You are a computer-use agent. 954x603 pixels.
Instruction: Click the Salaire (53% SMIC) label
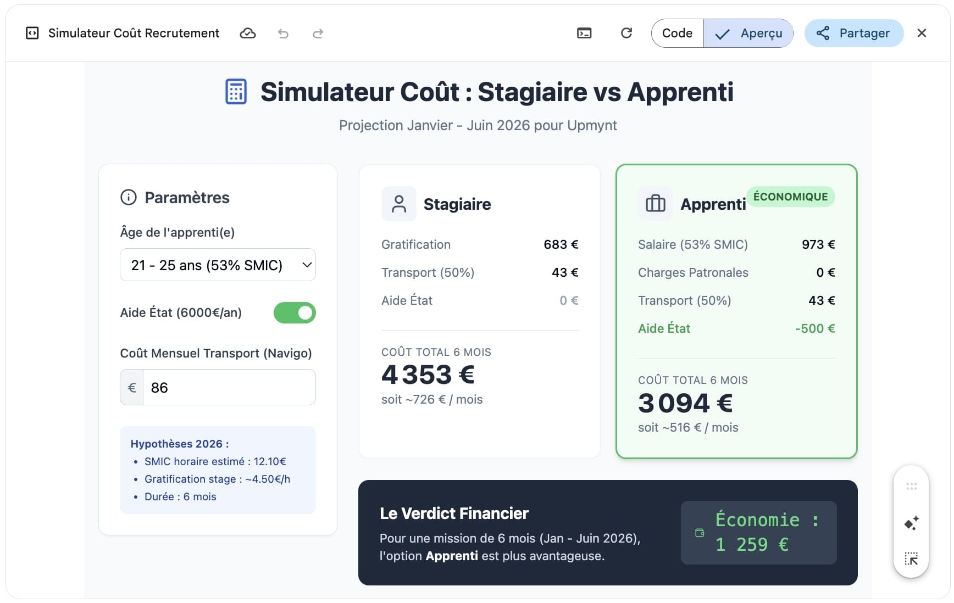coord(692,244)
